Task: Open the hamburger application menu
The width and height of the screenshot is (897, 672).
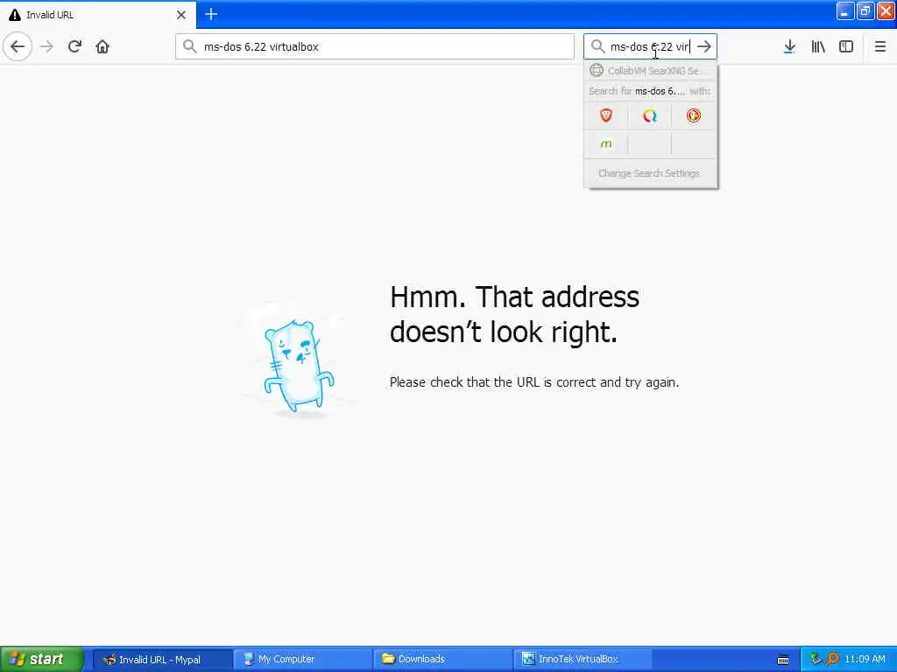Action: pyautogui.click(x=880, y=46)
